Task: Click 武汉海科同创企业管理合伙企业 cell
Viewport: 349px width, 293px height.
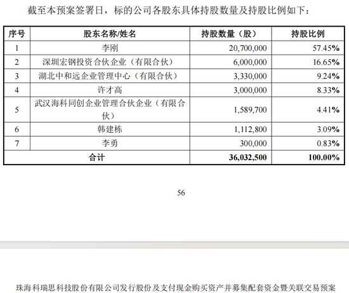Action: pyautogui.click(x=110, y=109)
